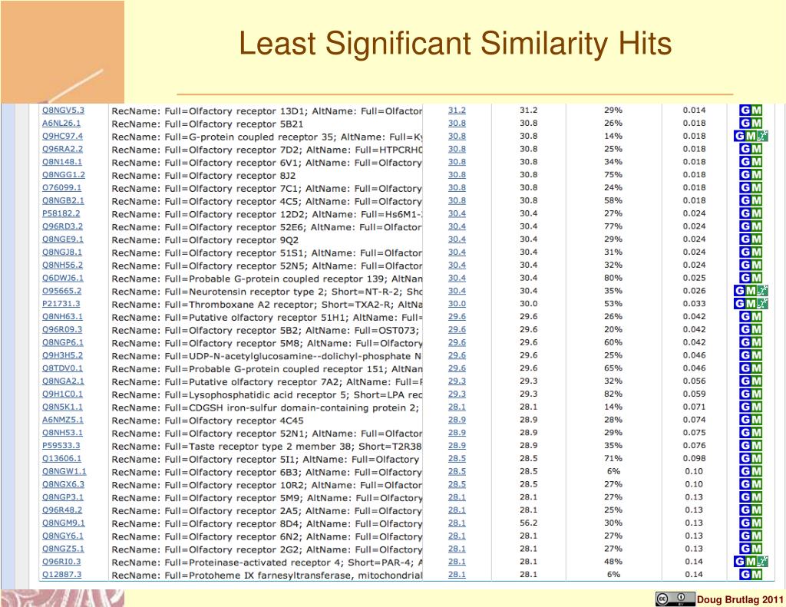Image resolution: width=786 pixels, height=607 pixels.
Task: Click the green M icon in the Q8NGG1.2 row
Action: point(756,175)
